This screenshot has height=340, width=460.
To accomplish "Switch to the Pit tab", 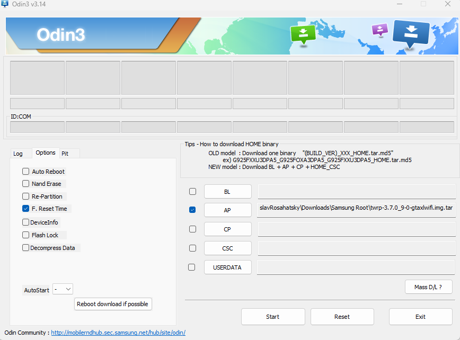I will pos(65,154).
